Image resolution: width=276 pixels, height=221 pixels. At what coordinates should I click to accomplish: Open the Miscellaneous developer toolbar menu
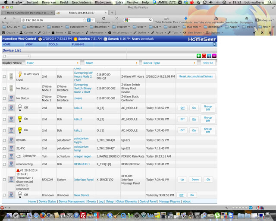pos(120,33)
